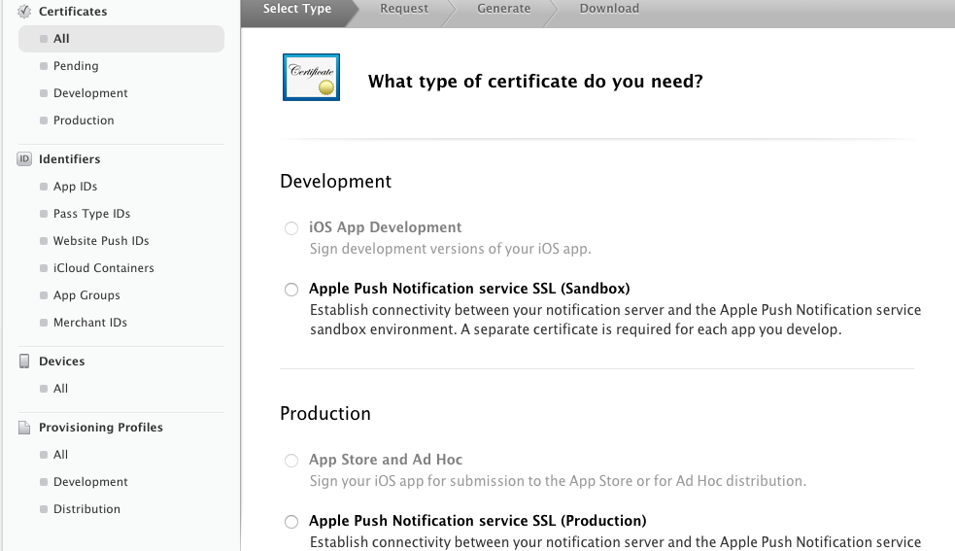Click the Provisioning Profiles document icon
This screenshot has width=955, height=551.
24,428
